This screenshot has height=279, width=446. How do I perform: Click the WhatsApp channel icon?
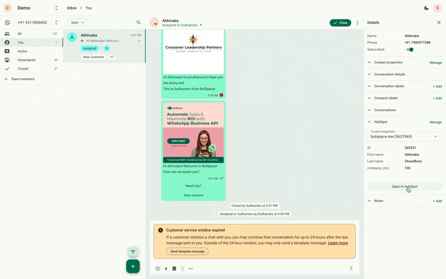(7, 22)
